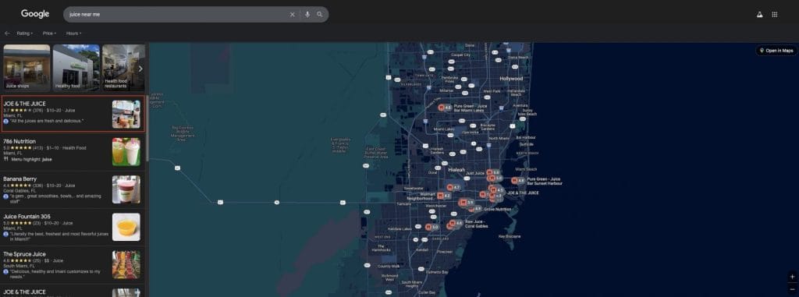Zoom in the map with plus
The width and height of the screenshot is (799, 297).
coord(792,277)
